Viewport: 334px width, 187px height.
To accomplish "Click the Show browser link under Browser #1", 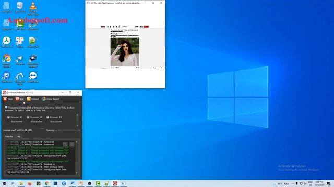I will click(17, 121).
